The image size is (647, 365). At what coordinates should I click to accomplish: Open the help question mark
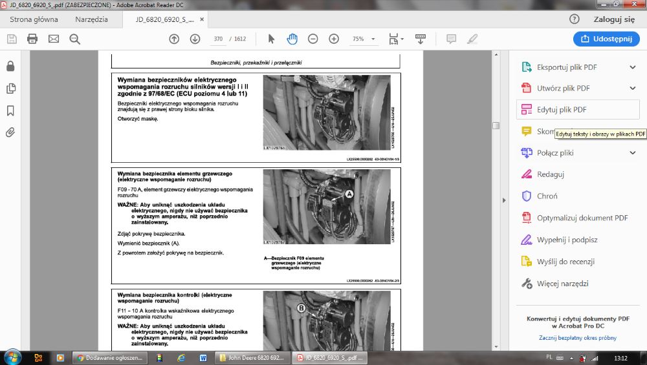[574, 19]
